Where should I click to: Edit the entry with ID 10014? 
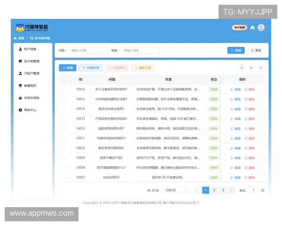[x=235, y=109]
